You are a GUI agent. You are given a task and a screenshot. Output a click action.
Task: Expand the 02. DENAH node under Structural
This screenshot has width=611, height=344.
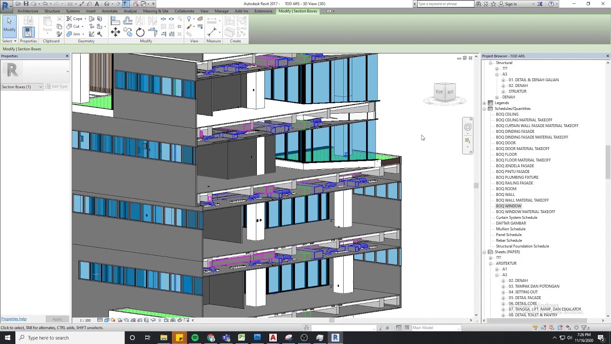(x=503, y=86)
